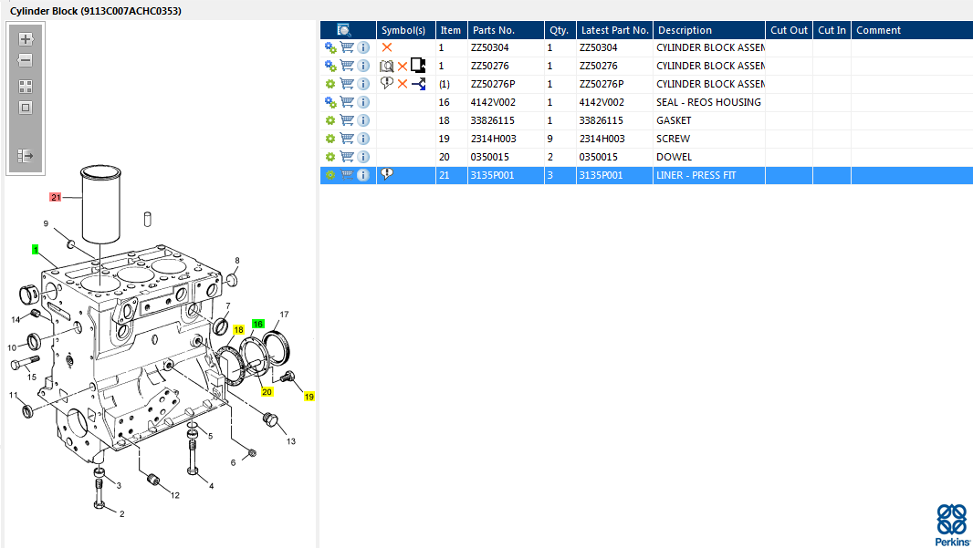Image resolution: width=973 pixels, height=548 pixels.
Task: Click the Perkins logo
Action: 953,525
